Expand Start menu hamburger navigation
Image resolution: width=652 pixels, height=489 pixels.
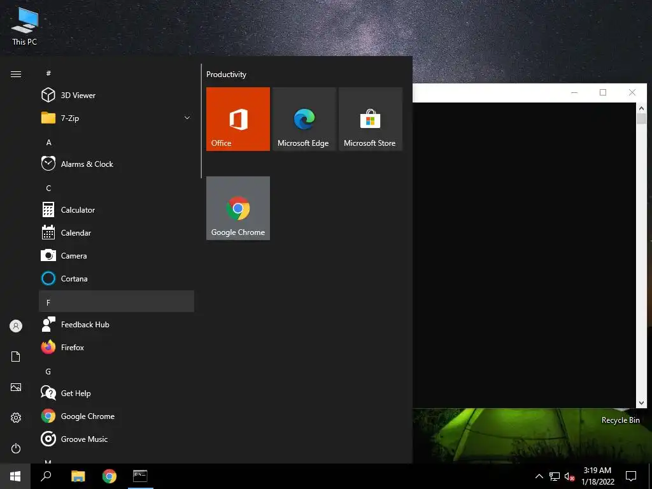[x=16, y=74]
